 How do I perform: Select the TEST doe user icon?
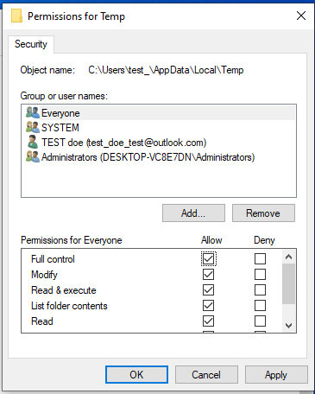[x=33, y=142]
